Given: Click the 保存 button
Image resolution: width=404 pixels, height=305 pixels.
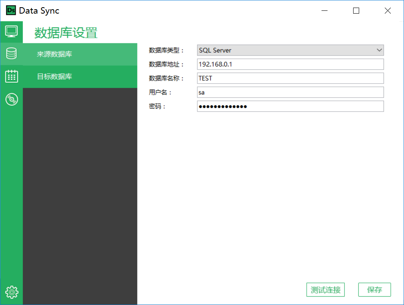Looking at the screenshot, I should [x=374, y=289].
